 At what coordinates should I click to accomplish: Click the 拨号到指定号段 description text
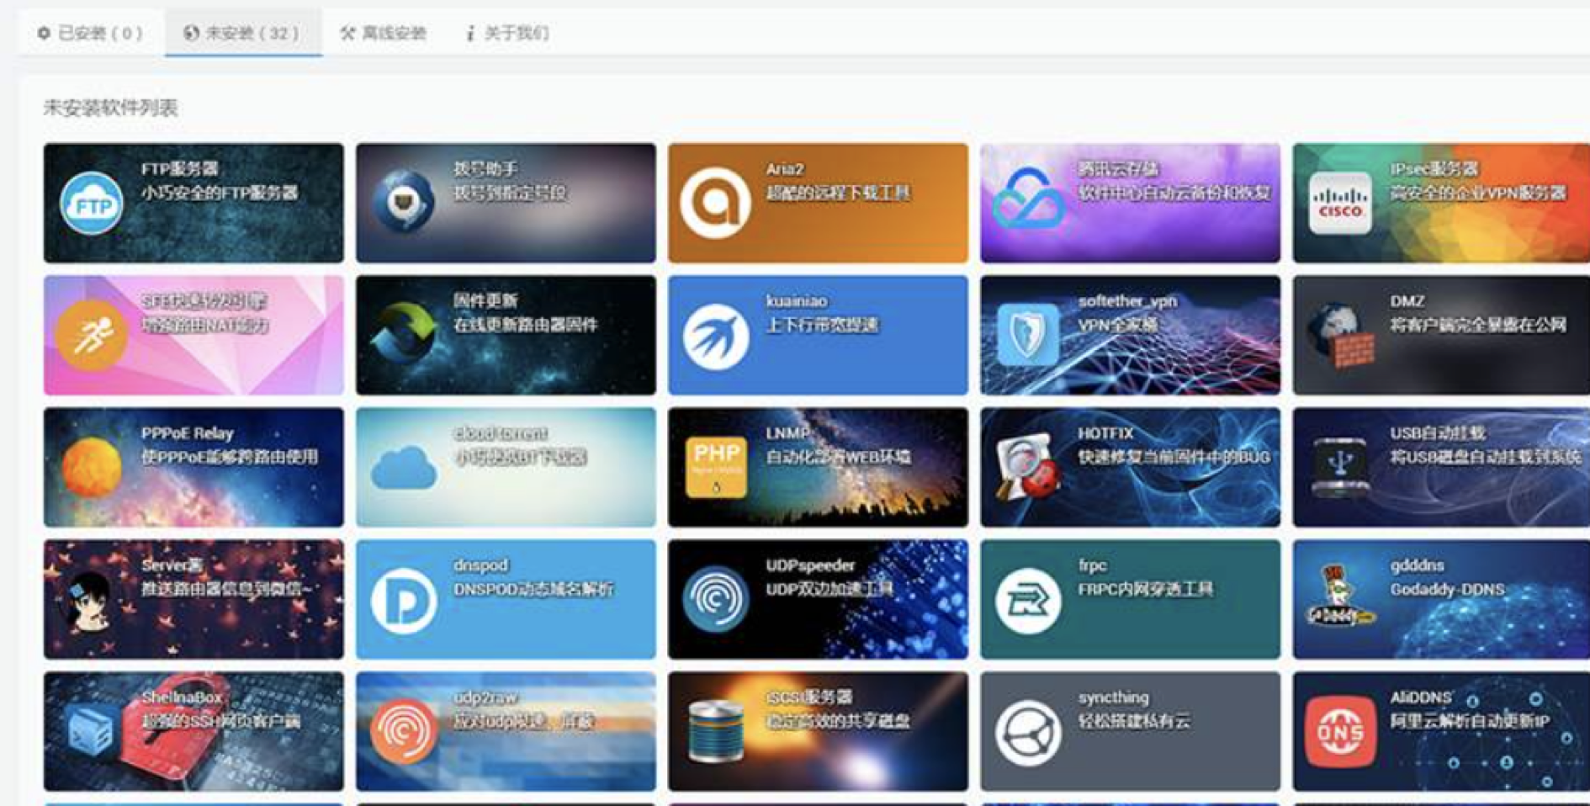(510, 193)
